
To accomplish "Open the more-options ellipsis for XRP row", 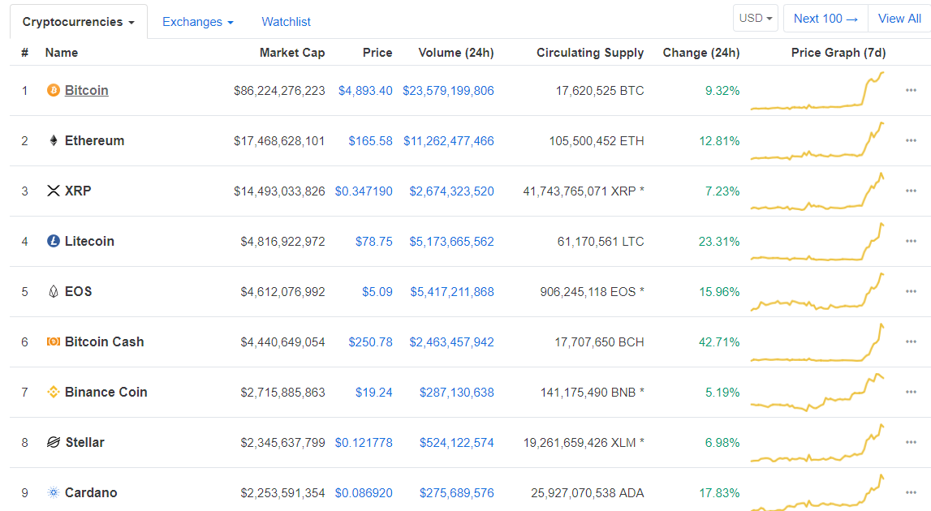I will 911,191.
